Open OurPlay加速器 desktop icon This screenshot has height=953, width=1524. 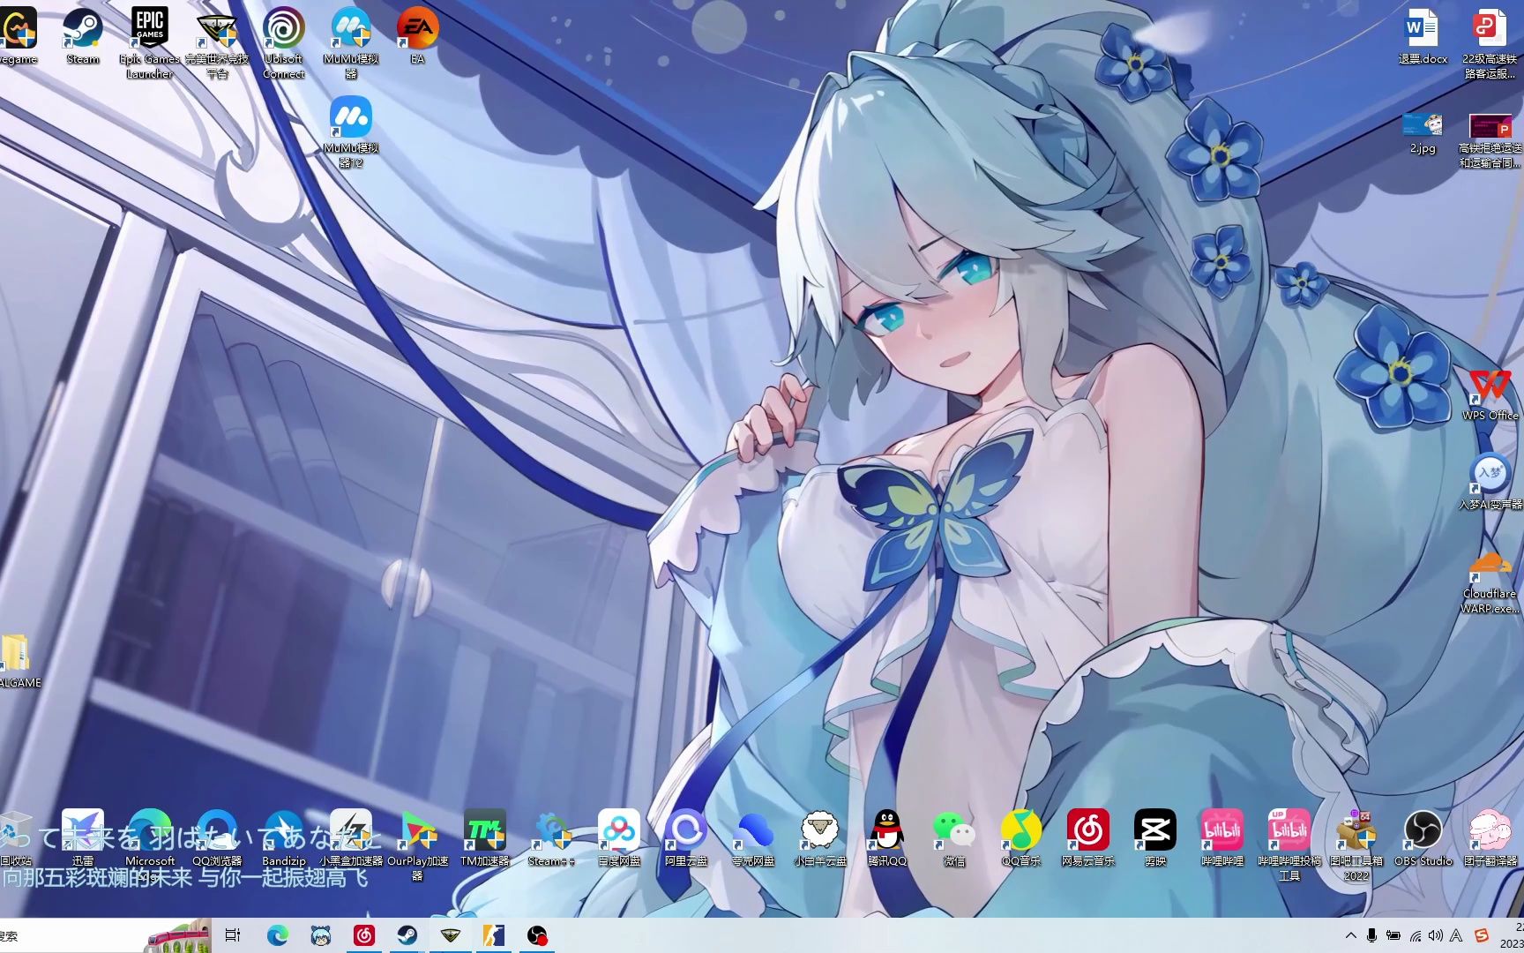pos(418,844)
